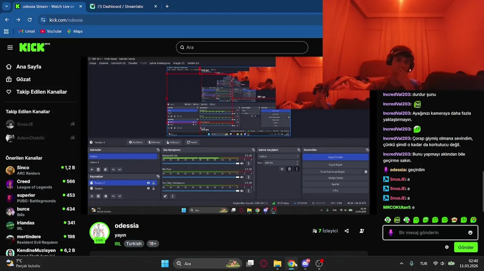This screenshot has height=271, width=484.
Task: Open chat settings gear
Action: click(x=447, y=247)
